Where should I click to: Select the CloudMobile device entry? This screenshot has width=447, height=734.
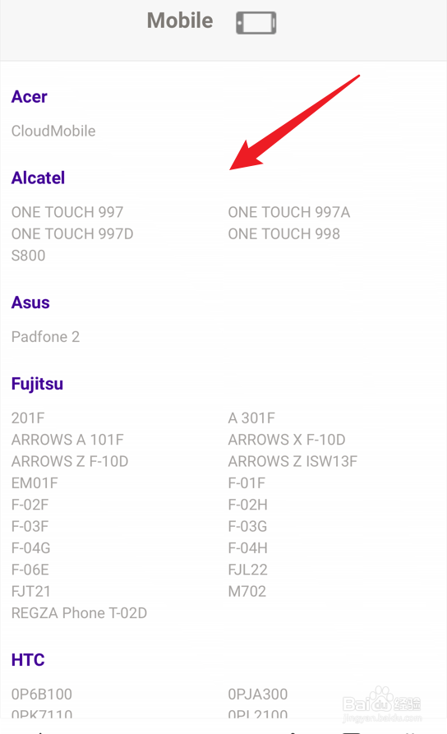click(x=53, y=131)
